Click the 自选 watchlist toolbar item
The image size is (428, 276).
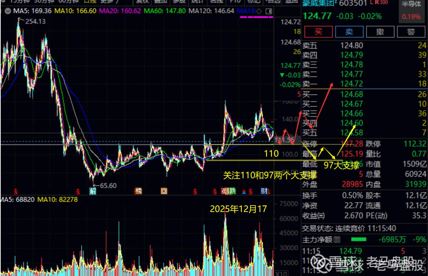(273, 1)
